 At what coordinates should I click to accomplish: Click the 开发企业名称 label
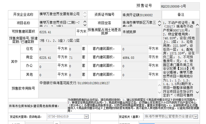click(23, 15)
